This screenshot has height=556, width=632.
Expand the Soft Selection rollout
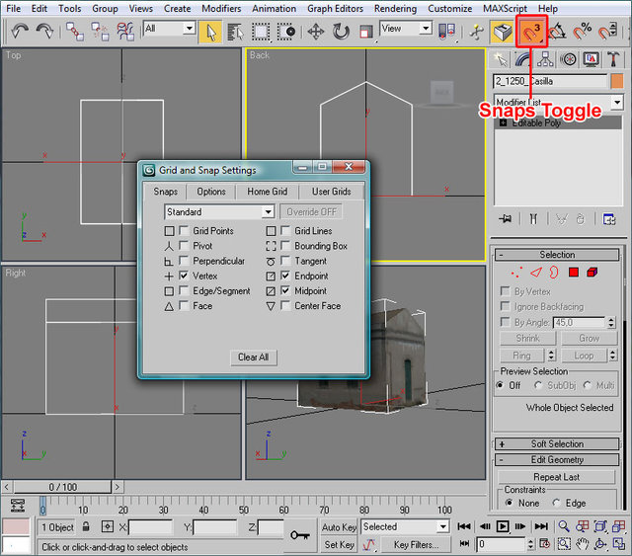(x=557, y=444)
